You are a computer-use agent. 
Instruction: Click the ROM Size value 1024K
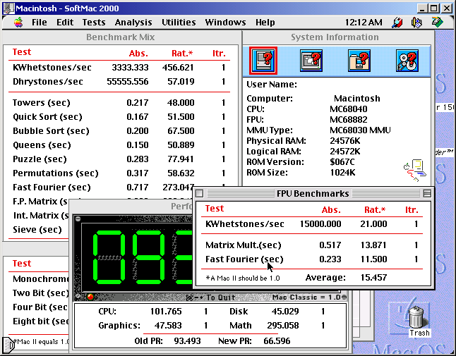coord(342,173)
